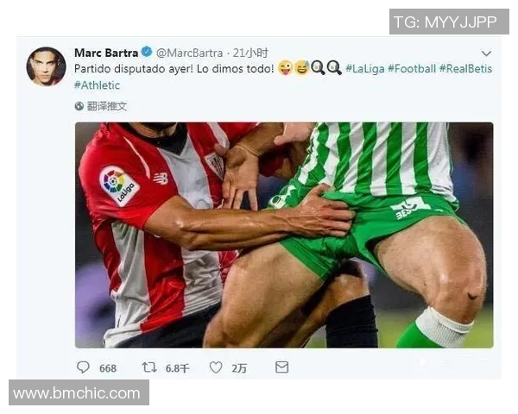Click the 668 reply count
This screenshot has height=414, width=518.
108,368
